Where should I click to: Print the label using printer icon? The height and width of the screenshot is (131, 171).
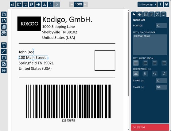(4, 33)
